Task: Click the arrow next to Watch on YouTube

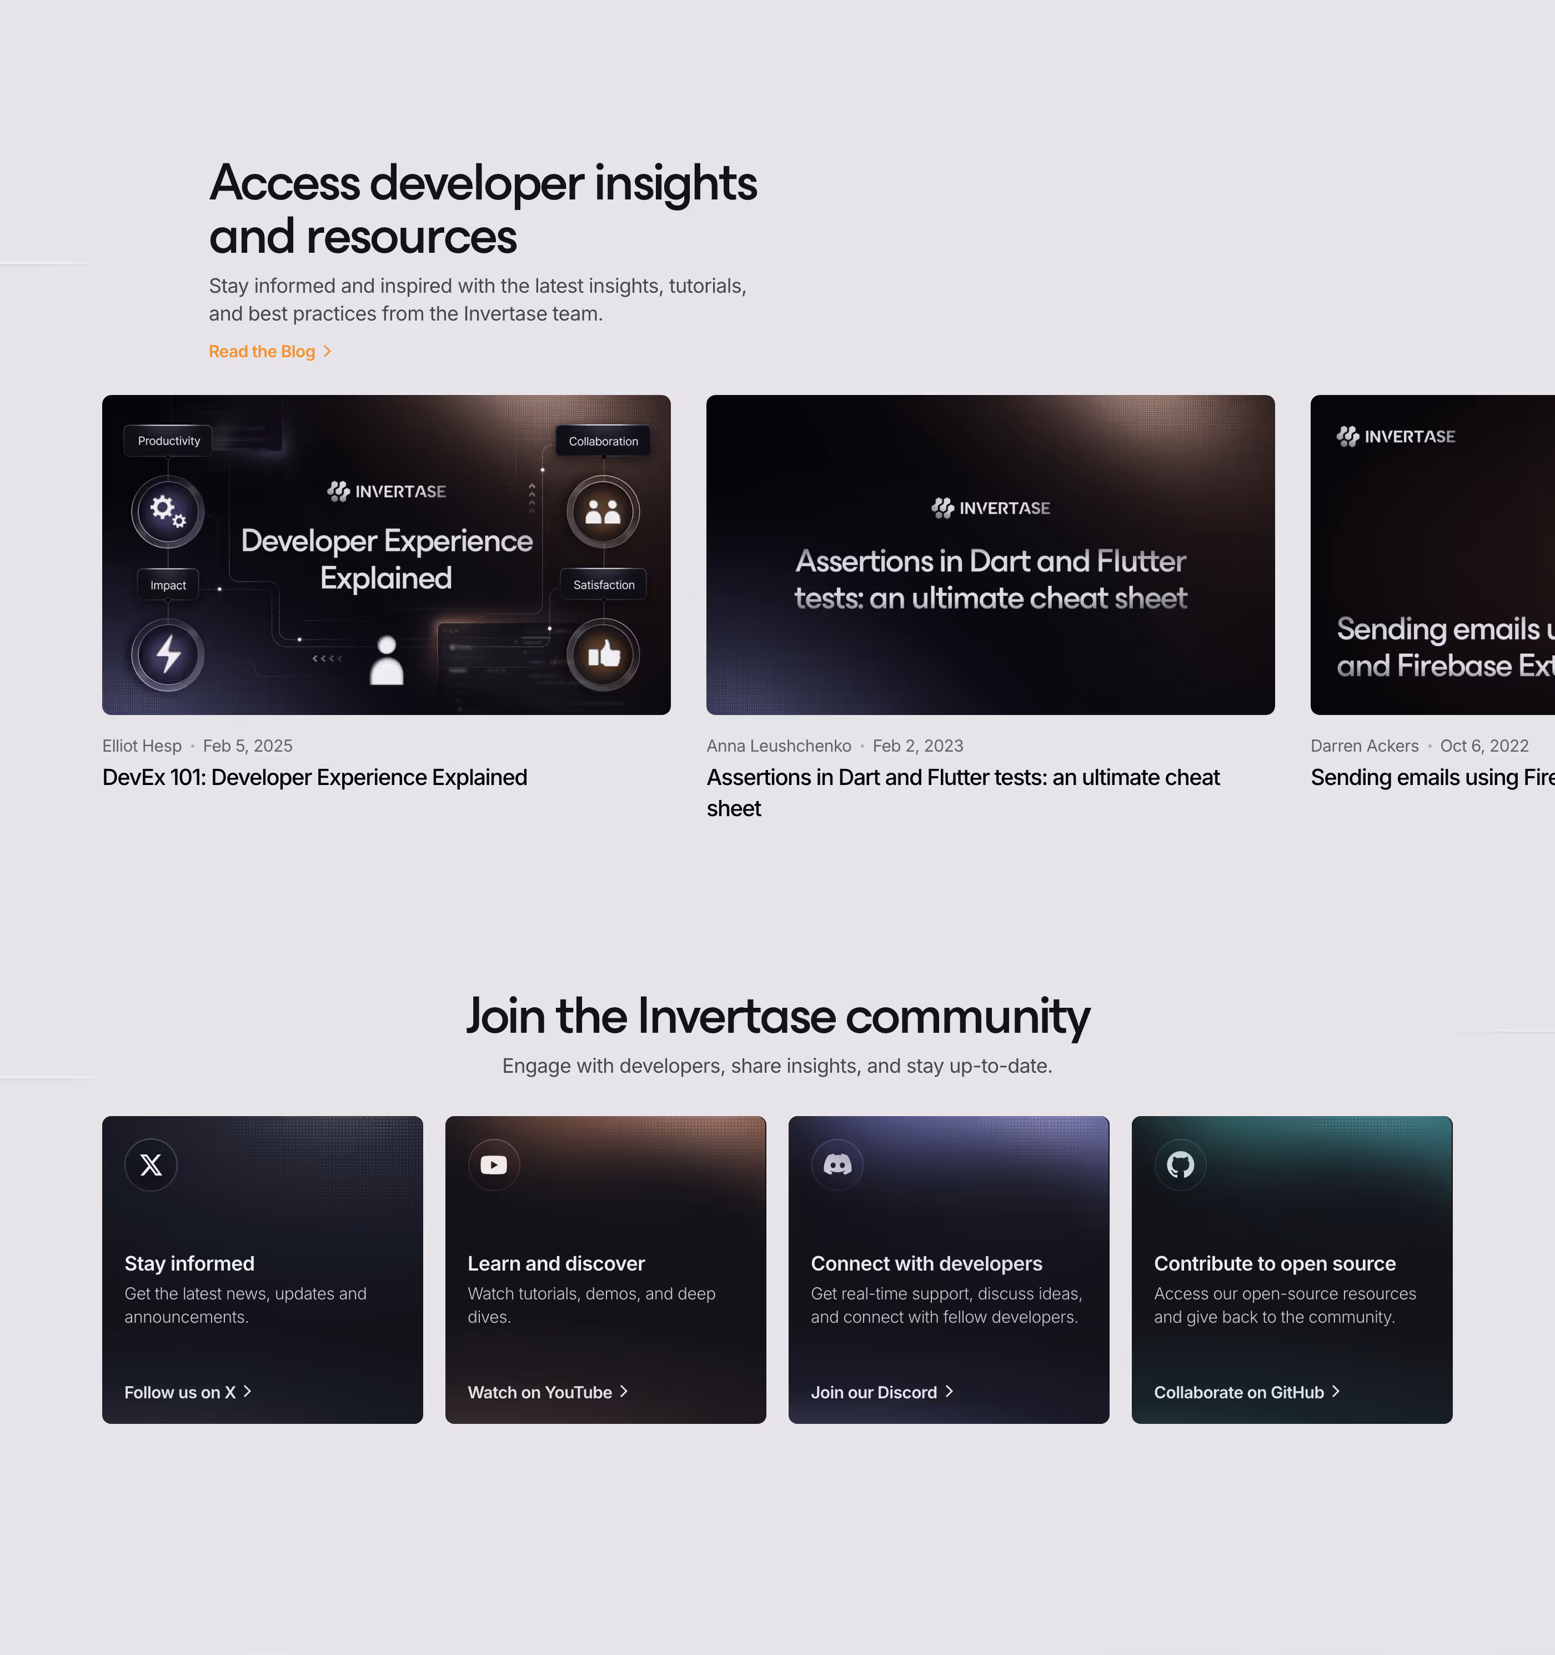Action: tap(624, 1391)
